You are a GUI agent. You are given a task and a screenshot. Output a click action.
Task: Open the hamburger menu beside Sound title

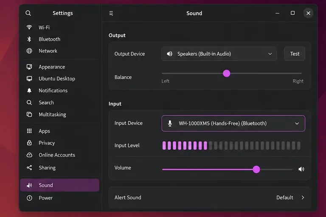coord(111,13)
